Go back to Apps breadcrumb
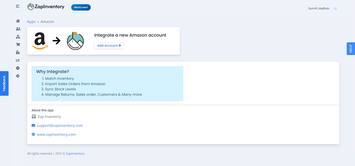Image resolution: width=355 pixels, height=166 pixels. click(31, 22)
